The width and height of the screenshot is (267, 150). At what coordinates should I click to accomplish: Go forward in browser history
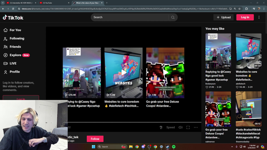[x=8, y=9]
